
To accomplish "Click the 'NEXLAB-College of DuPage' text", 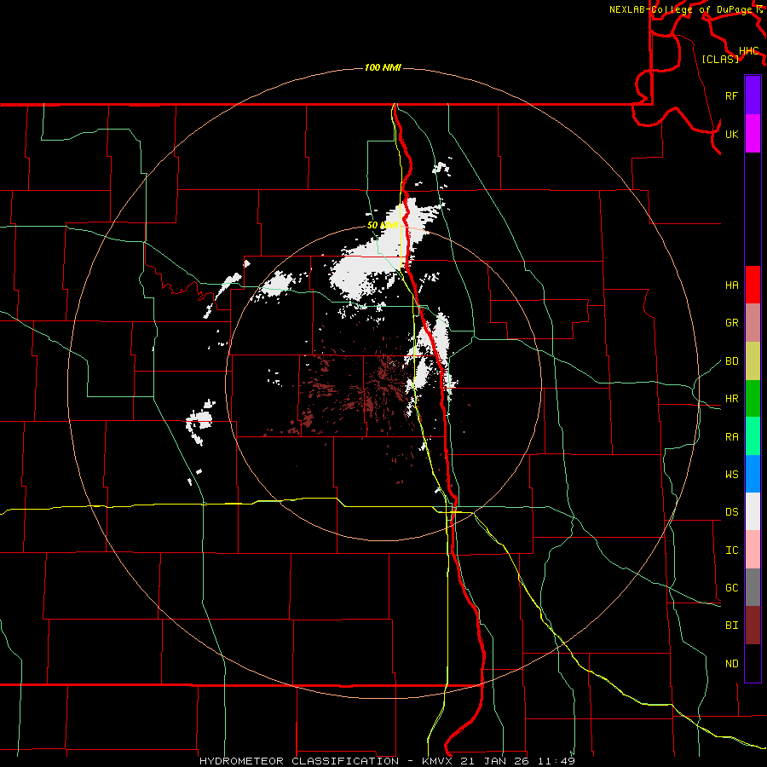I will [680, 9].
